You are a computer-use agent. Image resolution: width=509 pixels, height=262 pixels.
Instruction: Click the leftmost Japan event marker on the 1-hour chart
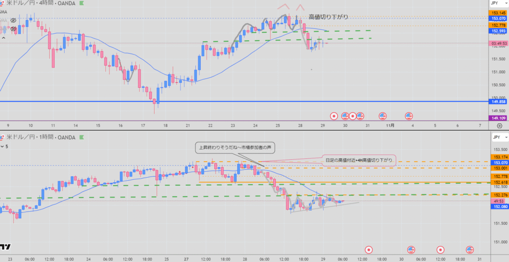[x=368, y=250]
